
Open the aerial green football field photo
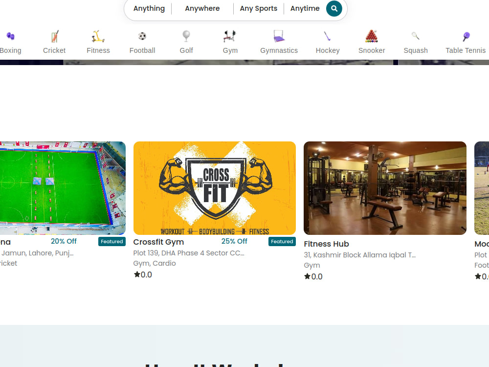tap(63, 188)
